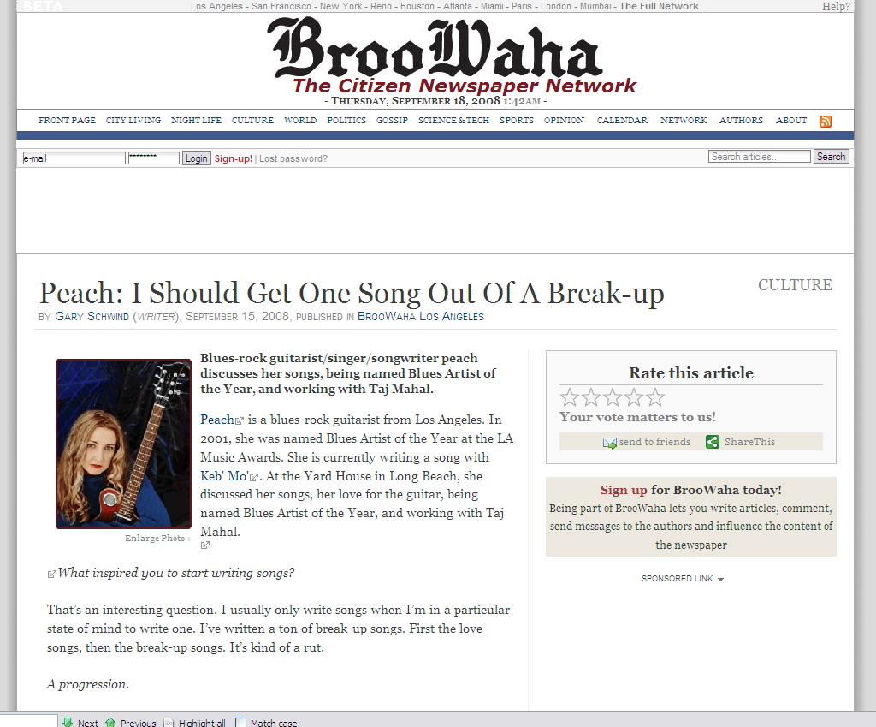The height and width of the screenshot is (727, 876).
Task: Open the Calendar page
Action: [623, 120]
